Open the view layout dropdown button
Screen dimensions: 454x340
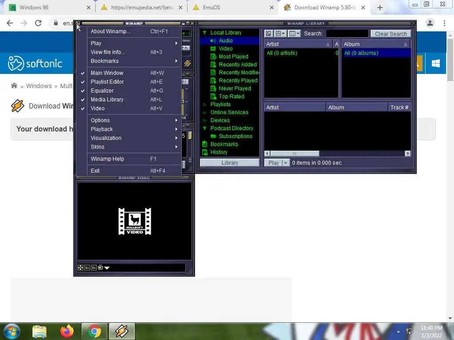tap(280, 34)
